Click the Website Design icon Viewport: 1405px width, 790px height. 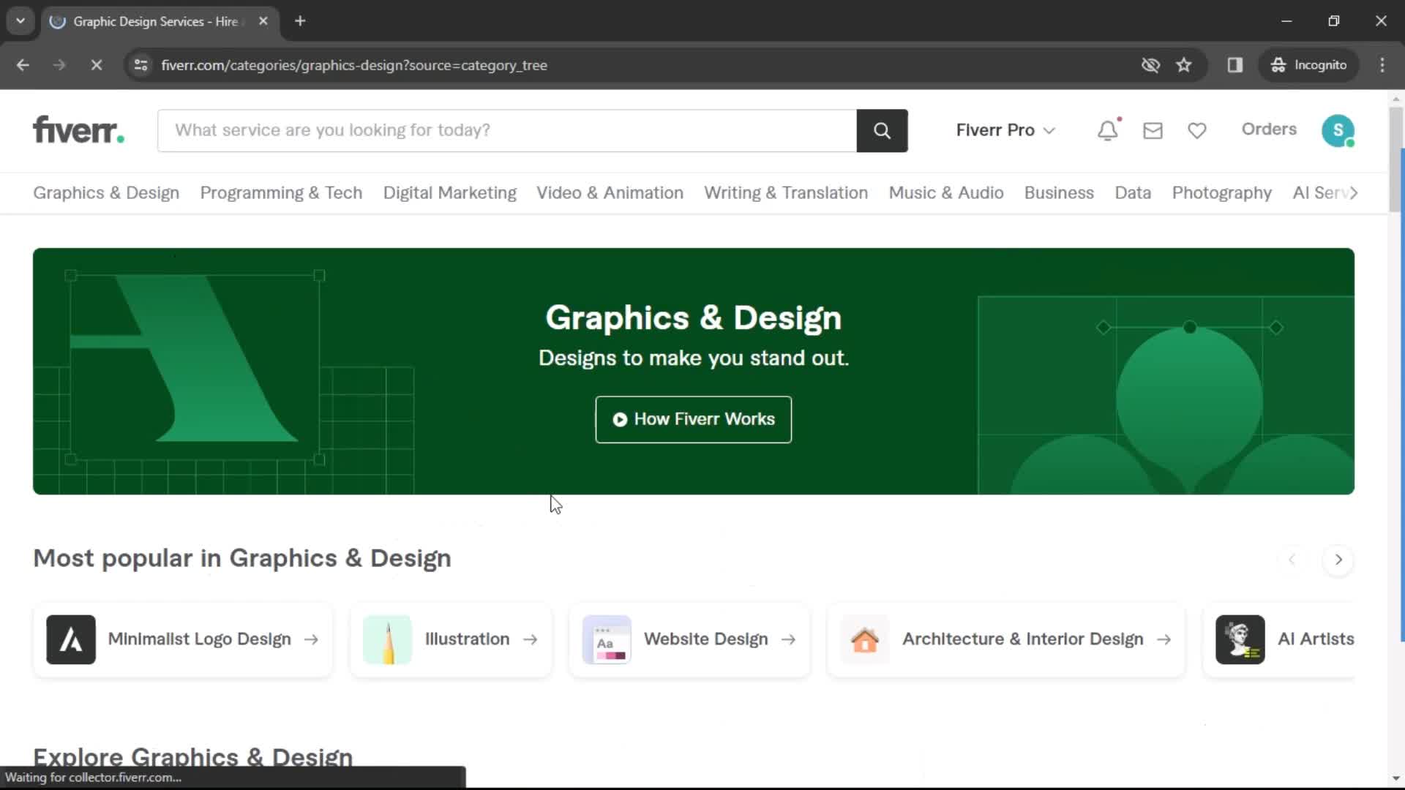point(607,639)
